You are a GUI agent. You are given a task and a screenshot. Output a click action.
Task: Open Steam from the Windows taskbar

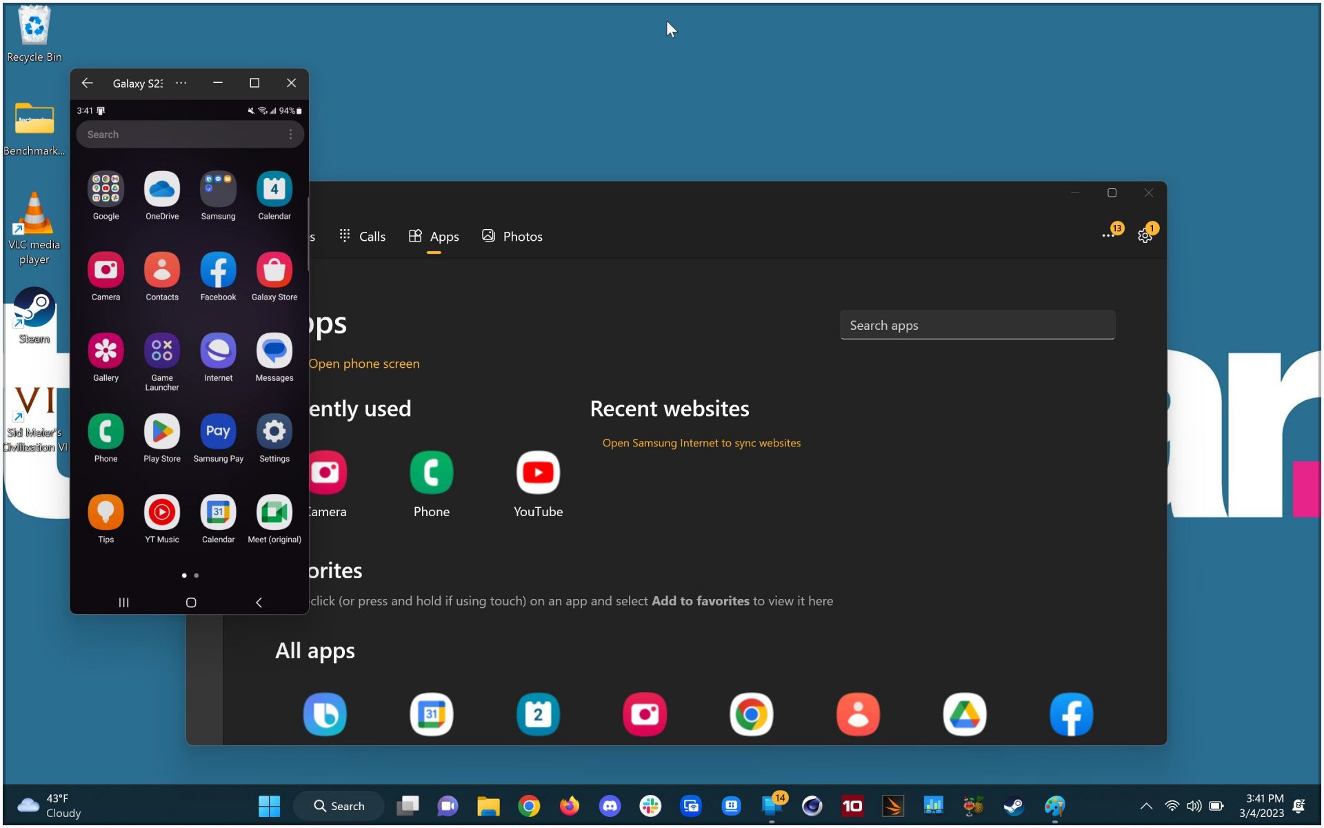pyautogui.click(x=1014, y=806)
